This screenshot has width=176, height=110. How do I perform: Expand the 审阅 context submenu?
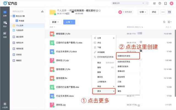point(104,86)
